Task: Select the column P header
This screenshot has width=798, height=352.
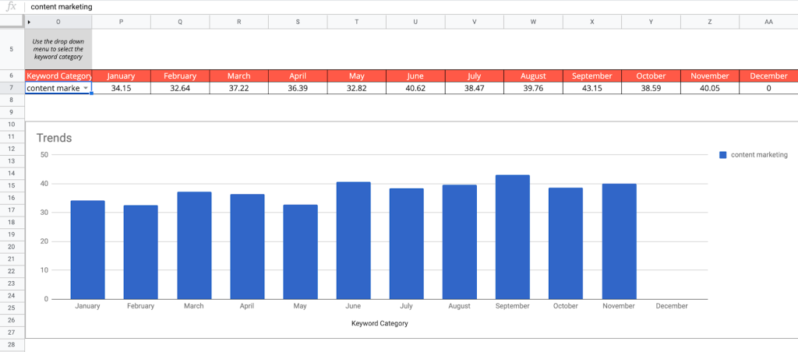Action: [x=121, y=22]
